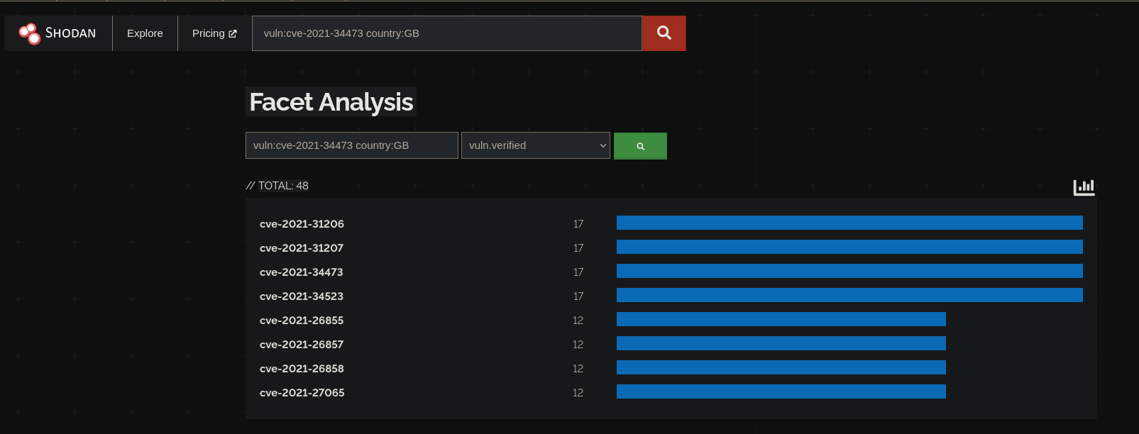Focus the top search query field
Screen dimensions: 1139x434
pyautogui.click(x=446, y=33)
